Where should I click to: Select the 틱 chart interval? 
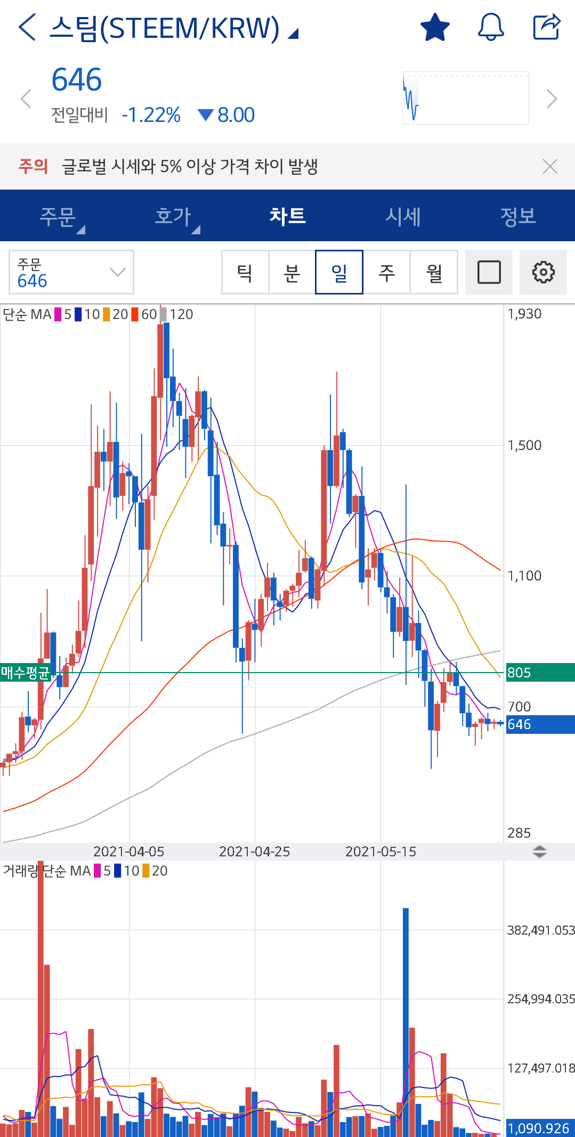coord(245,272)
